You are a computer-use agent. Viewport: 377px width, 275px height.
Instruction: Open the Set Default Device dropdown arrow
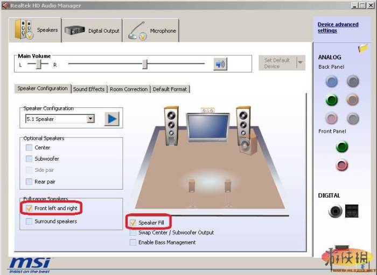coord(301,63)
